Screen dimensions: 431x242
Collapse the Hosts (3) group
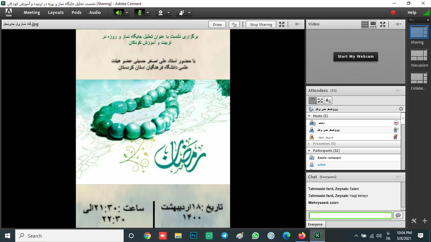(x=310, y=116)
